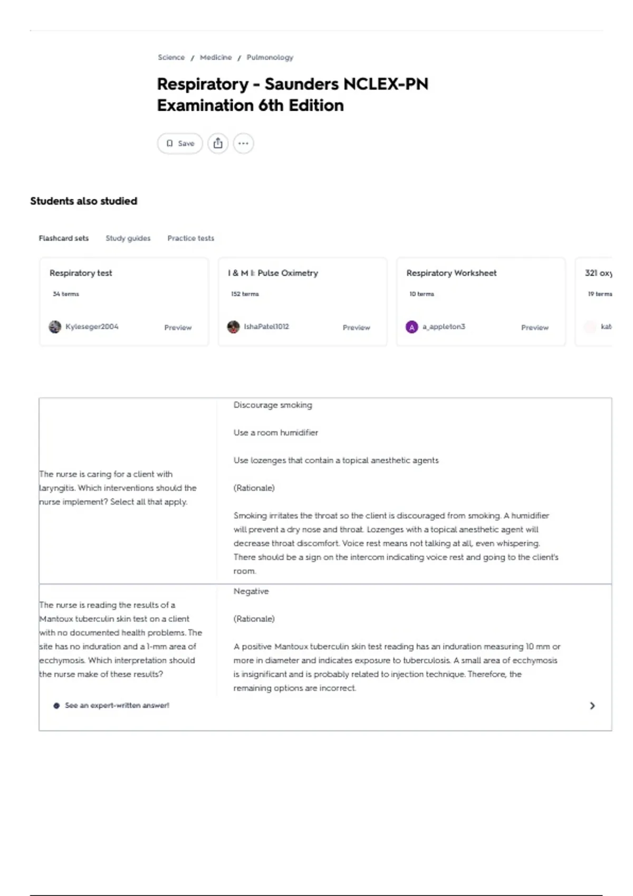
Task: Preview the I & M I: Pulse Oximetry set
Action: tap(357, 327)
